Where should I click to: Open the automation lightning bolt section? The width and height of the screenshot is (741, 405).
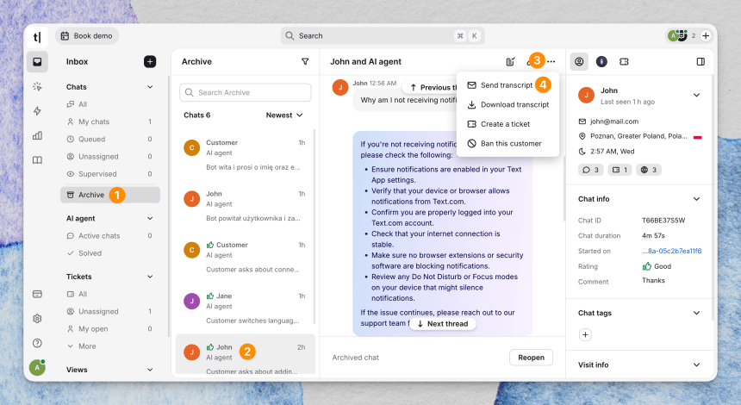(37, 111)
